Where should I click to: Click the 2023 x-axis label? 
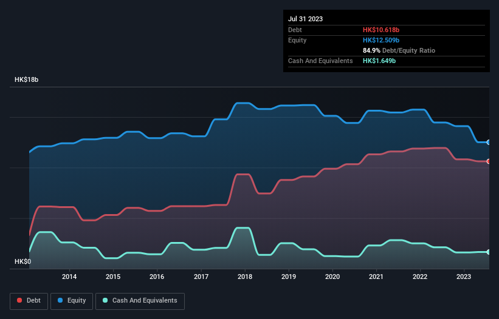pyautogui.click(x=464, y=277)
